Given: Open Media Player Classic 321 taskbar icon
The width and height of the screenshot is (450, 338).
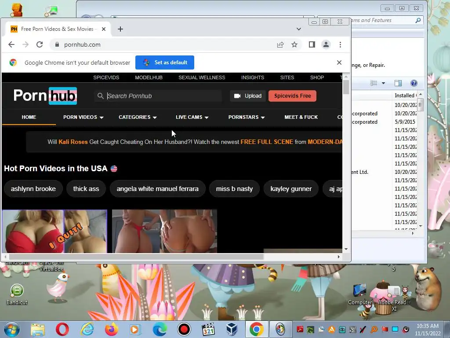Looking at the screenshot, I should [208, 330].
